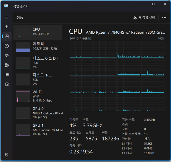Click the handle count 187236

(111, 138)
